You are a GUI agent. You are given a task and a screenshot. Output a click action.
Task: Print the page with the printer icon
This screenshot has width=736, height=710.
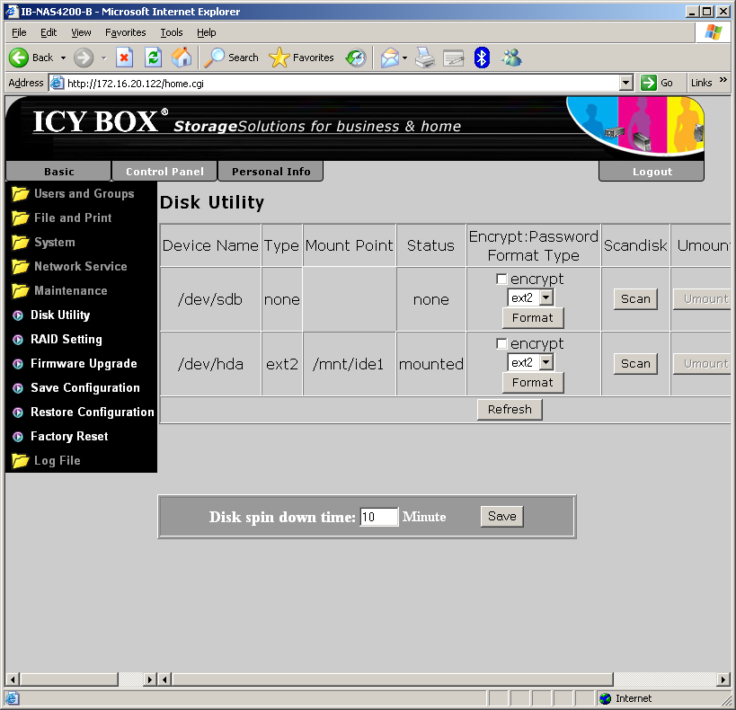(x=425, y=58)
